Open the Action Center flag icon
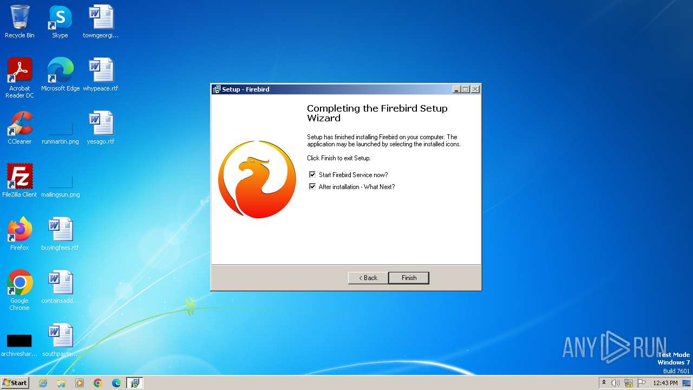This screenshot has height=390, width=693. coord(642,383)
